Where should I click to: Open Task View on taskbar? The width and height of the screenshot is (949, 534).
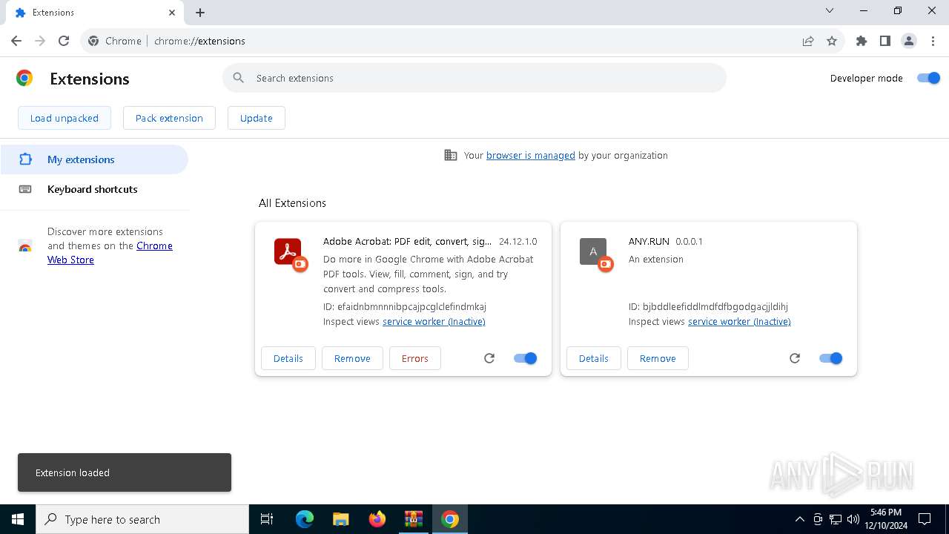(267, 519)
